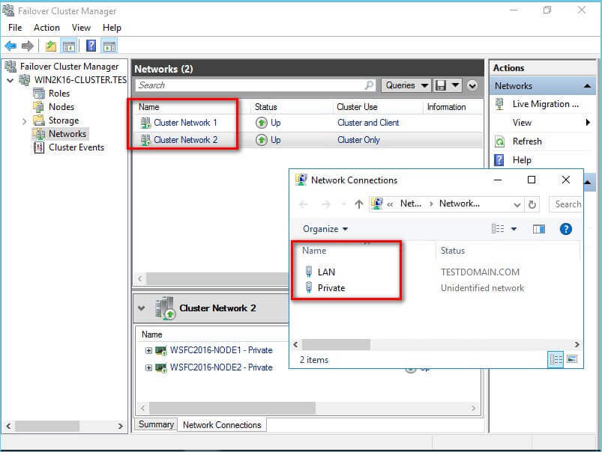This screenshot has width=602, height=452.
Task: Open the File menu
Action: coord(15,28)
